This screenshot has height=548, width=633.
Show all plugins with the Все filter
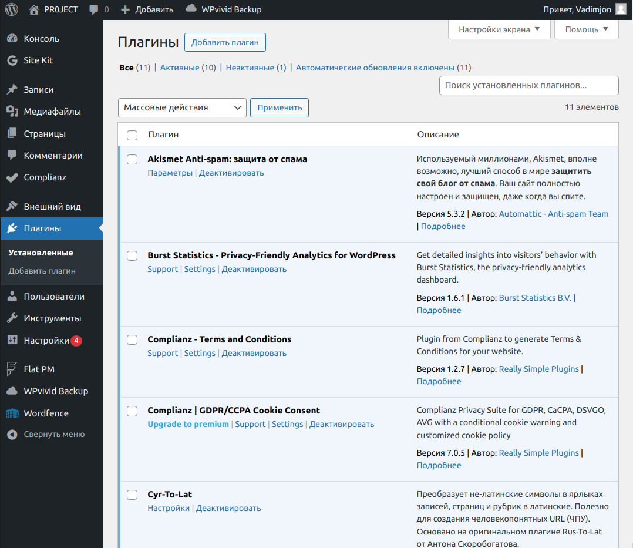126,68
